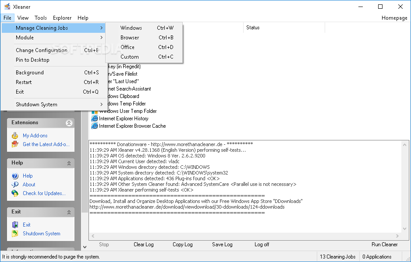
Task: Click the Shutdown System icon in sidebar
Action: (15, 234)
